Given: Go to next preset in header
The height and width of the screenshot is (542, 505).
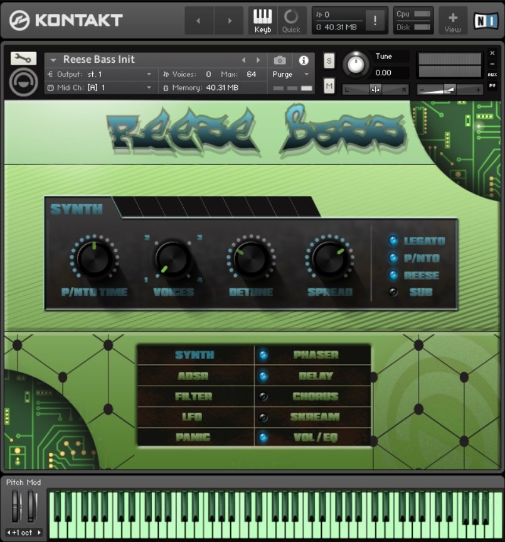Looking at the screenshot, I should [x=230, y=21].
